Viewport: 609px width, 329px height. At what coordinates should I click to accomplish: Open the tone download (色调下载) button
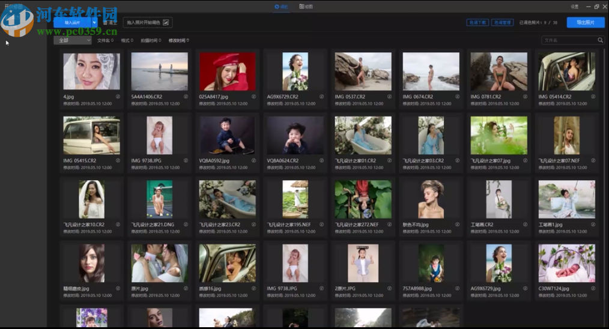(477, 22)
